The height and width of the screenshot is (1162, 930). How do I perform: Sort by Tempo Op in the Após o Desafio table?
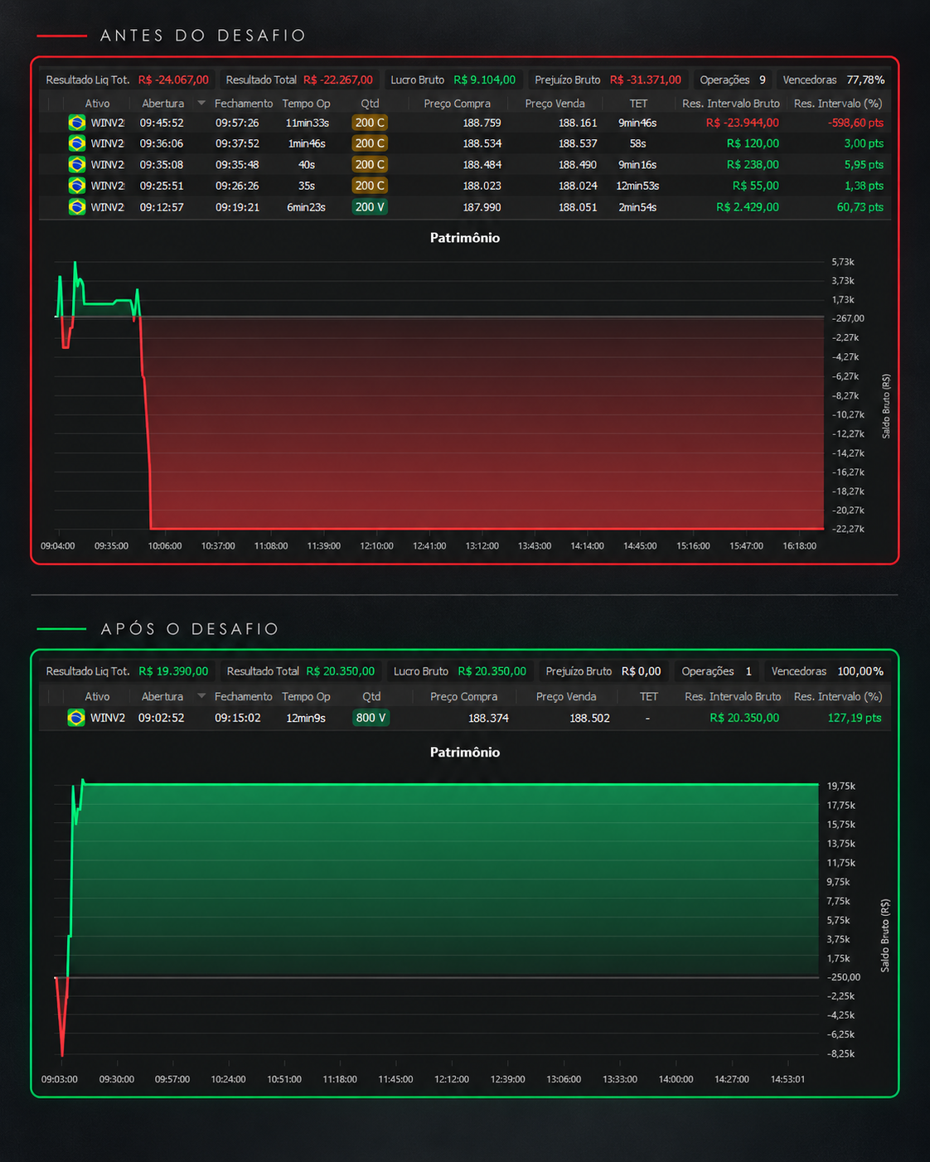point(306,696)
